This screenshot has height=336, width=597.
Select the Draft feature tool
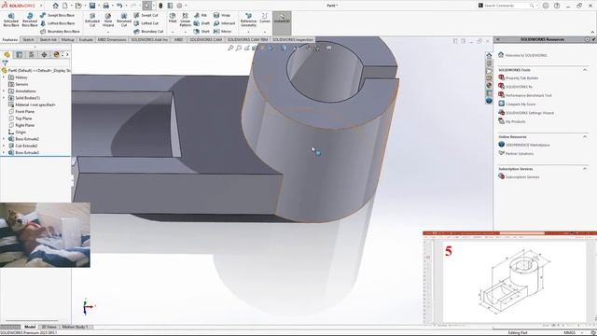tap(201, 23)
